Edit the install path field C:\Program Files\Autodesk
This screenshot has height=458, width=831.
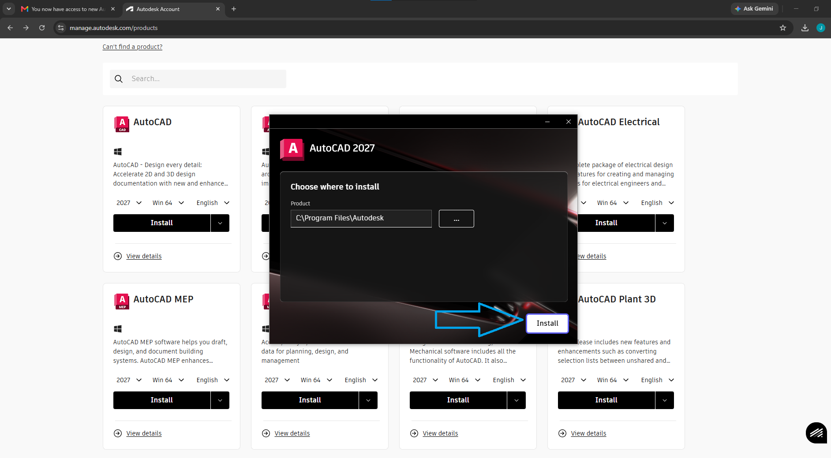(361, 218)
